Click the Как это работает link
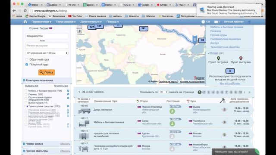This screenshot has height=155, width=276. click(x=230, y=83)
